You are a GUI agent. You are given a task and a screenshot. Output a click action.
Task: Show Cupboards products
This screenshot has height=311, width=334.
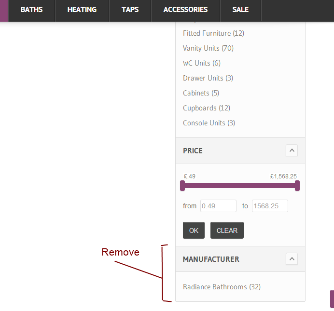(x=200, y=108)
